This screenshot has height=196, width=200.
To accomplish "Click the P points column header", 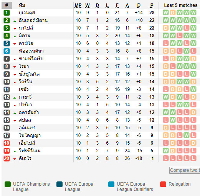I will pyautogui.click(x=152, y=5).
